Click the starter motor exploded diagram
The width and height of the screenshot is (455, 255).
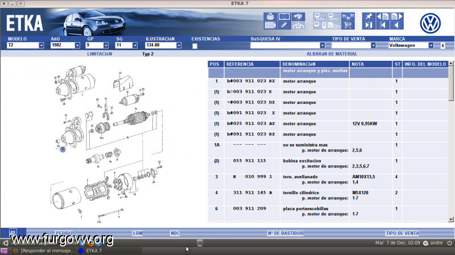pyautogui.click(x=107, y=144)
